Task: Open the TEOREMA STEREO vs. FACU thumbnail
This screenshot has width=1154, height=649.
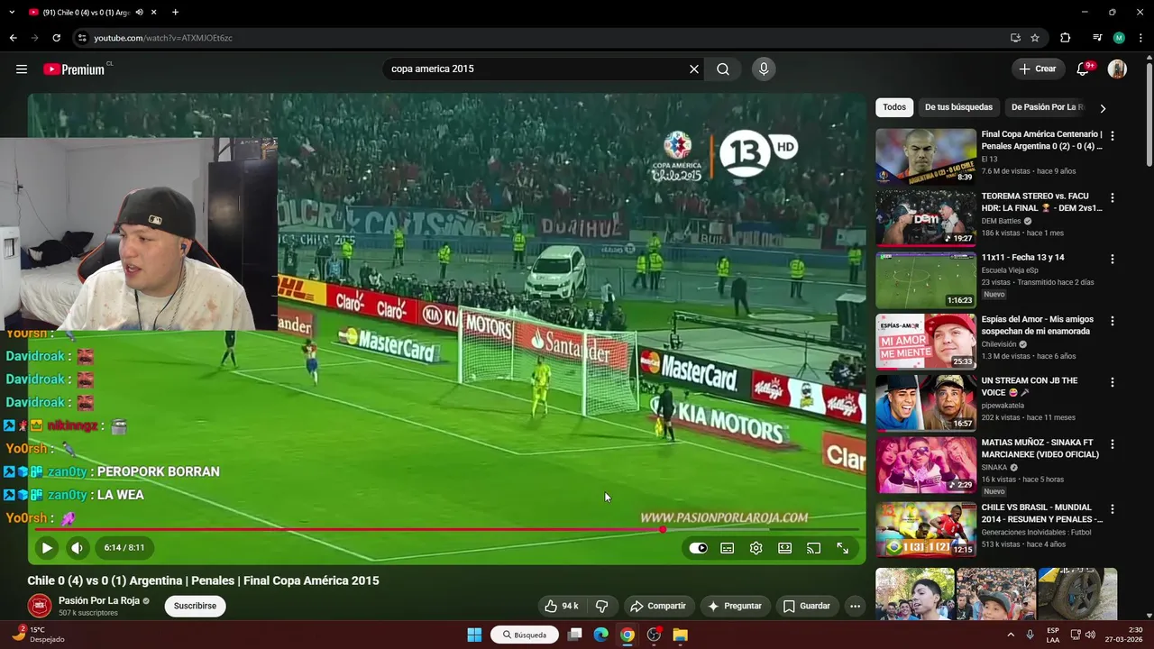Action: (926, 218)
